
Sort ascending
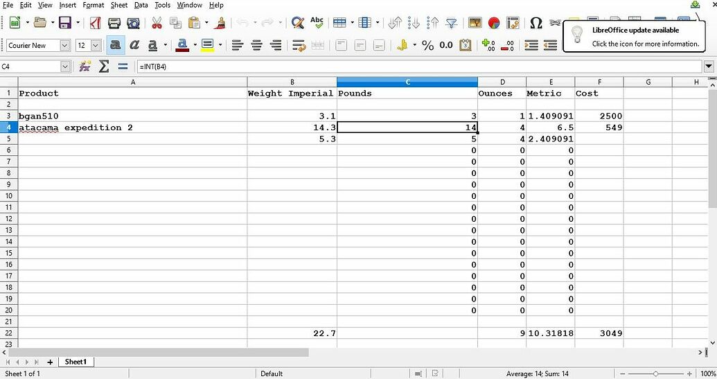point(414,22)
